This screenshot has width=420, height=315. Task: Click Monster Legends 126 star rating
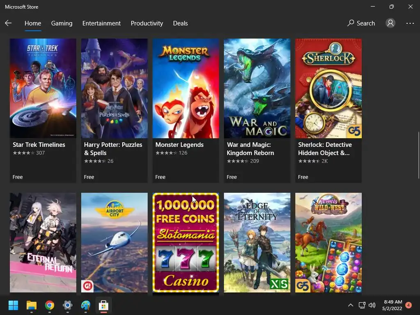pyautogui.click(x=171, y=153)
